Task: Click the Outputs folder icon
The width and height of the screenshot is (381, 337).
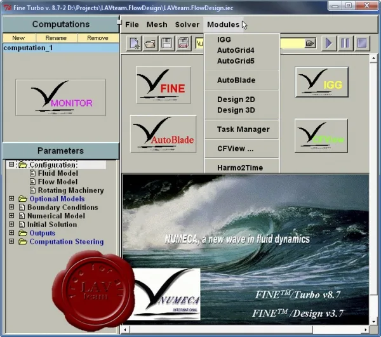Action: click(23, 233)
